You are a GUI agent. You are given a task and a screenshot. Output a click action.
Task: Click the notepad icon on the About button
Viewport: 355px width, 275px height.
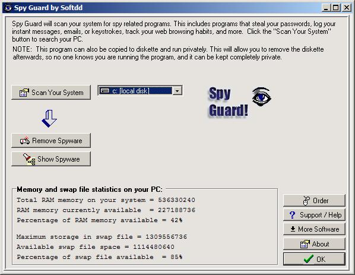pyautogui.click(x=305, y=244)
